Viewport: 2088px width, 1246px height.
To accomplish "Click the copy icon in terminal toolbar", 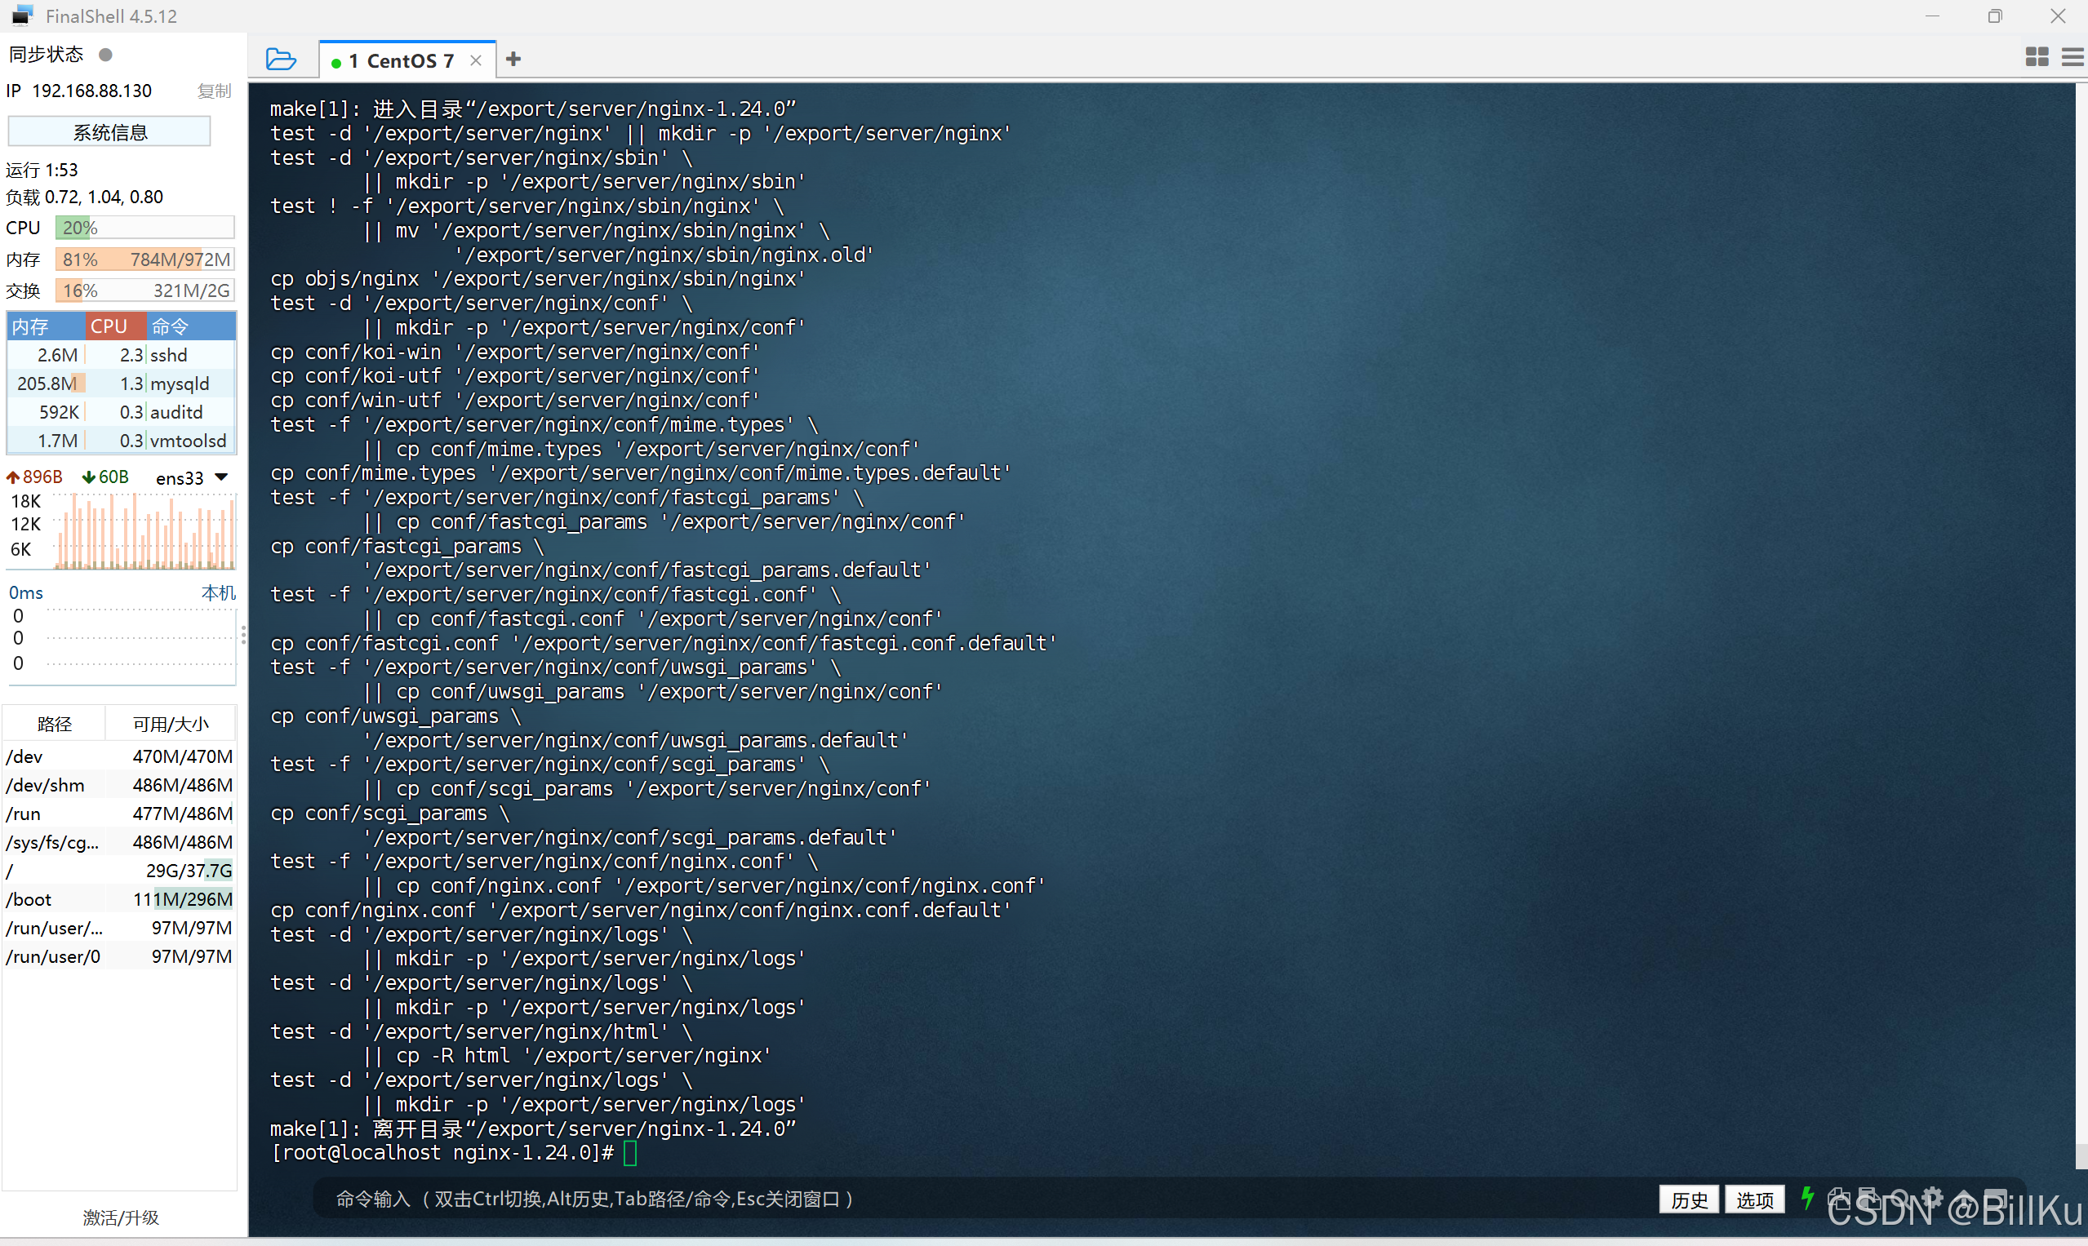I will [1838, 1198].
